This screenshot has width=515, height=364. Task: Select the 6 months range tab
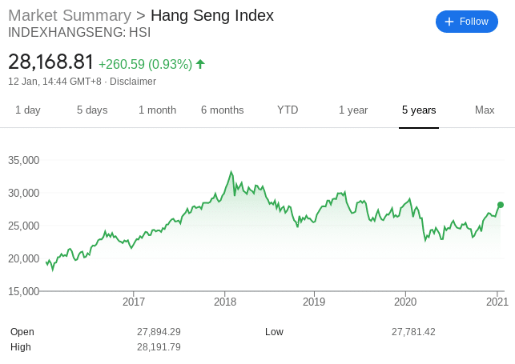pos(223,110)
